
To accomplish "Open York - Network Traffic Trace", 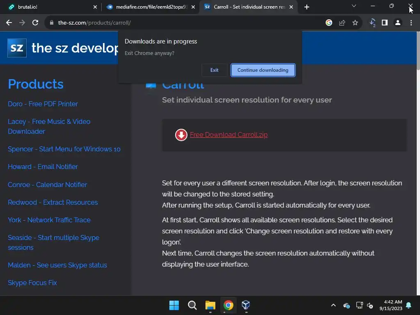I will (x=49, y=220).
